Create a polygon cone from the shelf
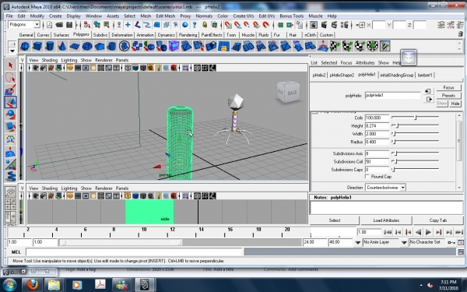 tap(62, 46)
